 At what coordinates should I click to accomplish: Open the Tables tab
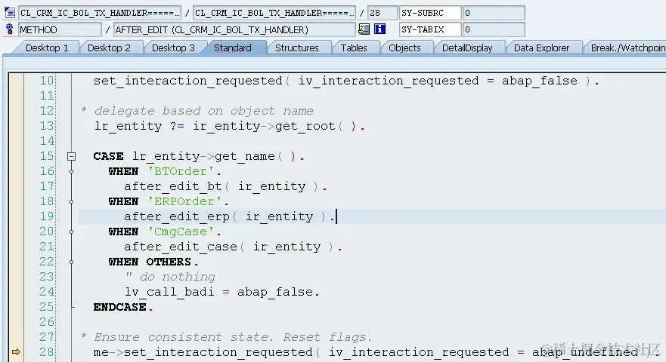click(353, 48)
